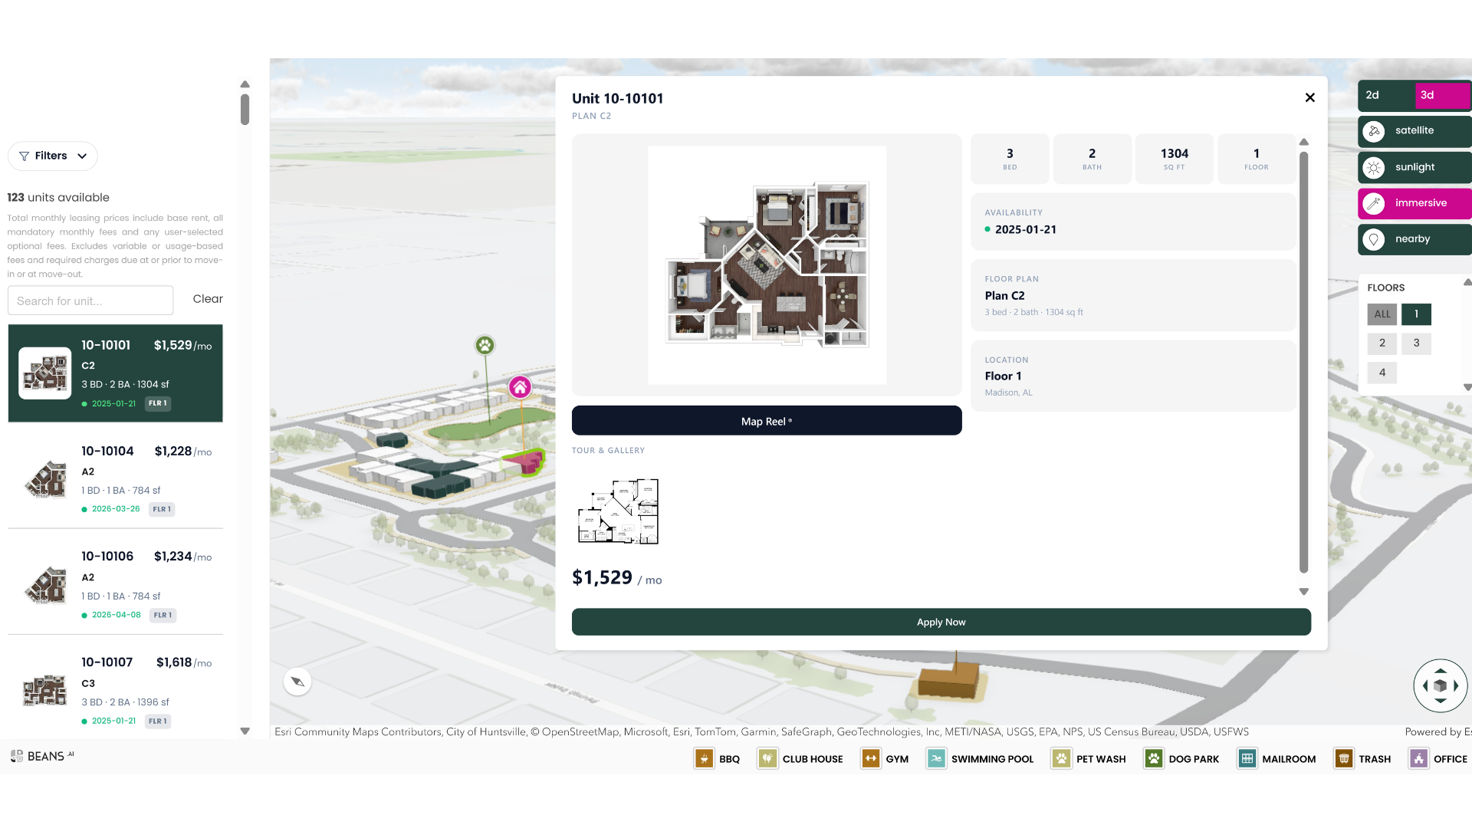Image resolution: width=1472 pixels, height=828 pixels.
Task: Click the large 3D floor plan image
Action: (767, 265)
